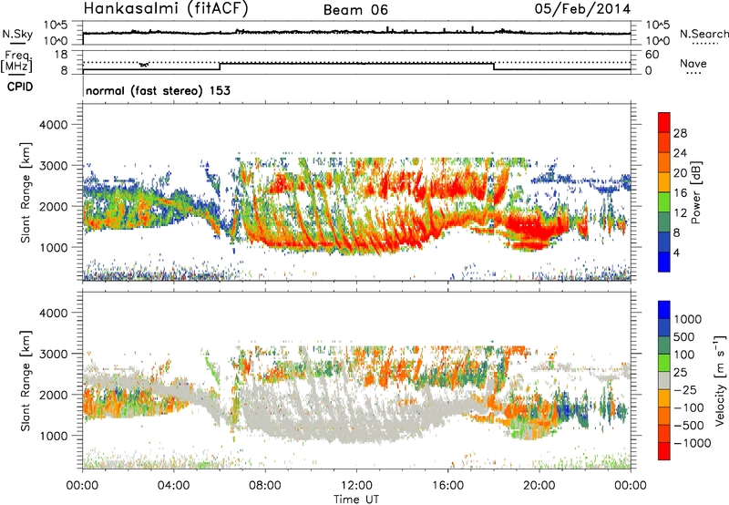Screen dimensions: 729x505
Task: Click the '08:00' time axis tick label
Action: pos(265,486)
